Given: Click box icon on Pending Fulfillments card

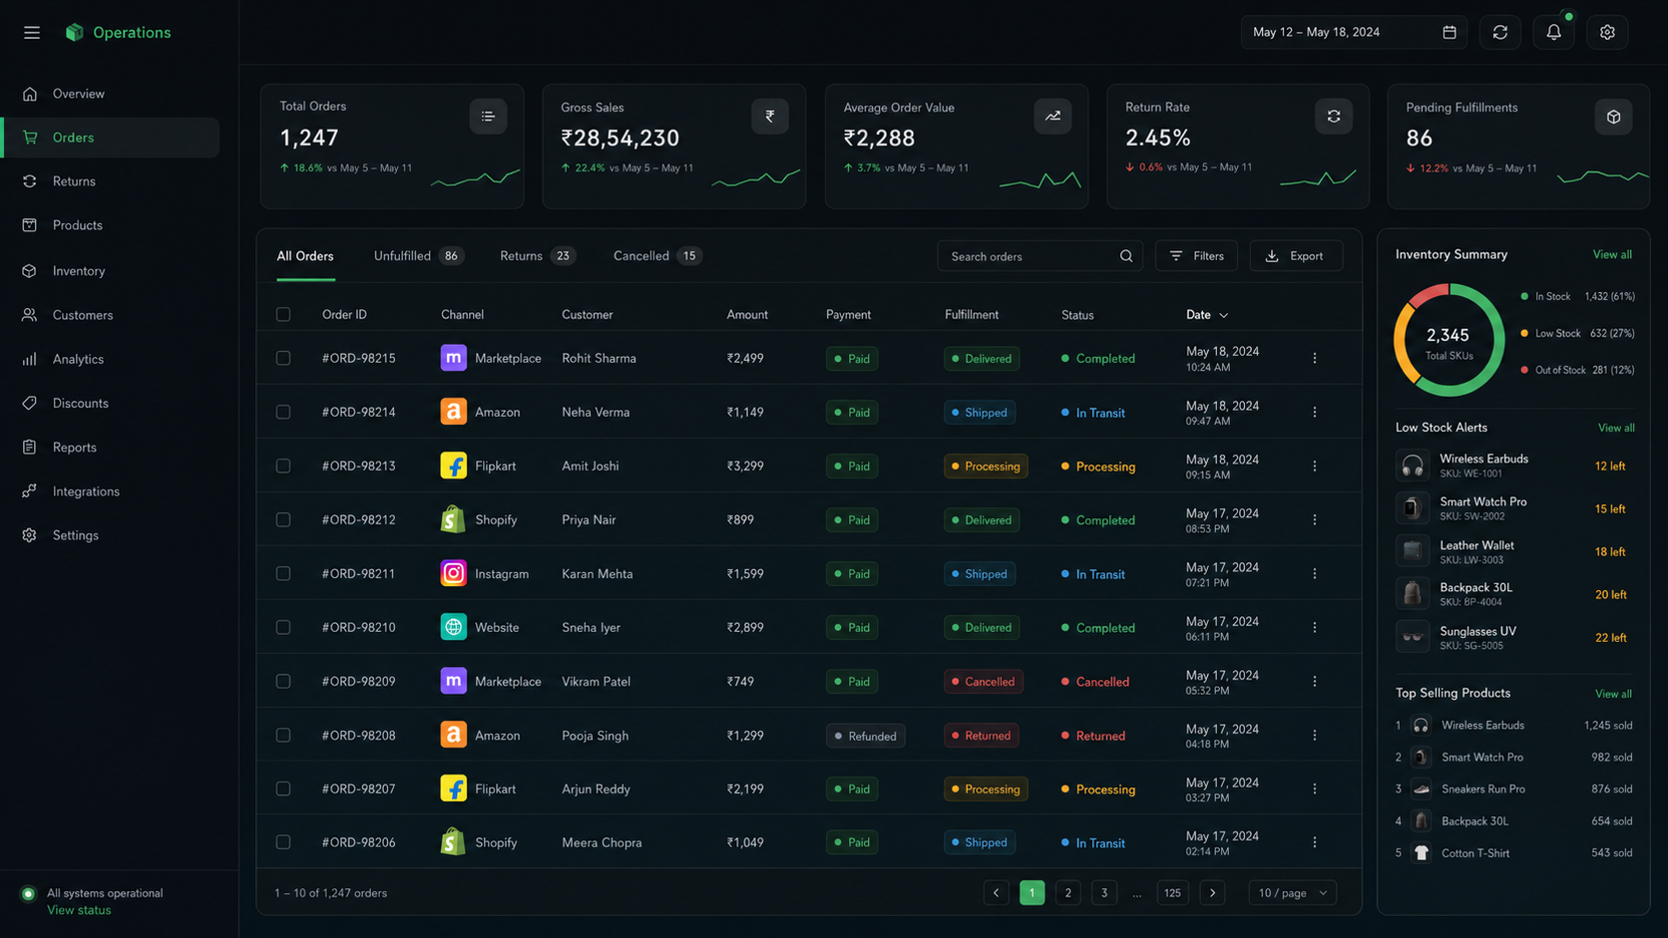Looking at the screenshot, I should 1614,117.
